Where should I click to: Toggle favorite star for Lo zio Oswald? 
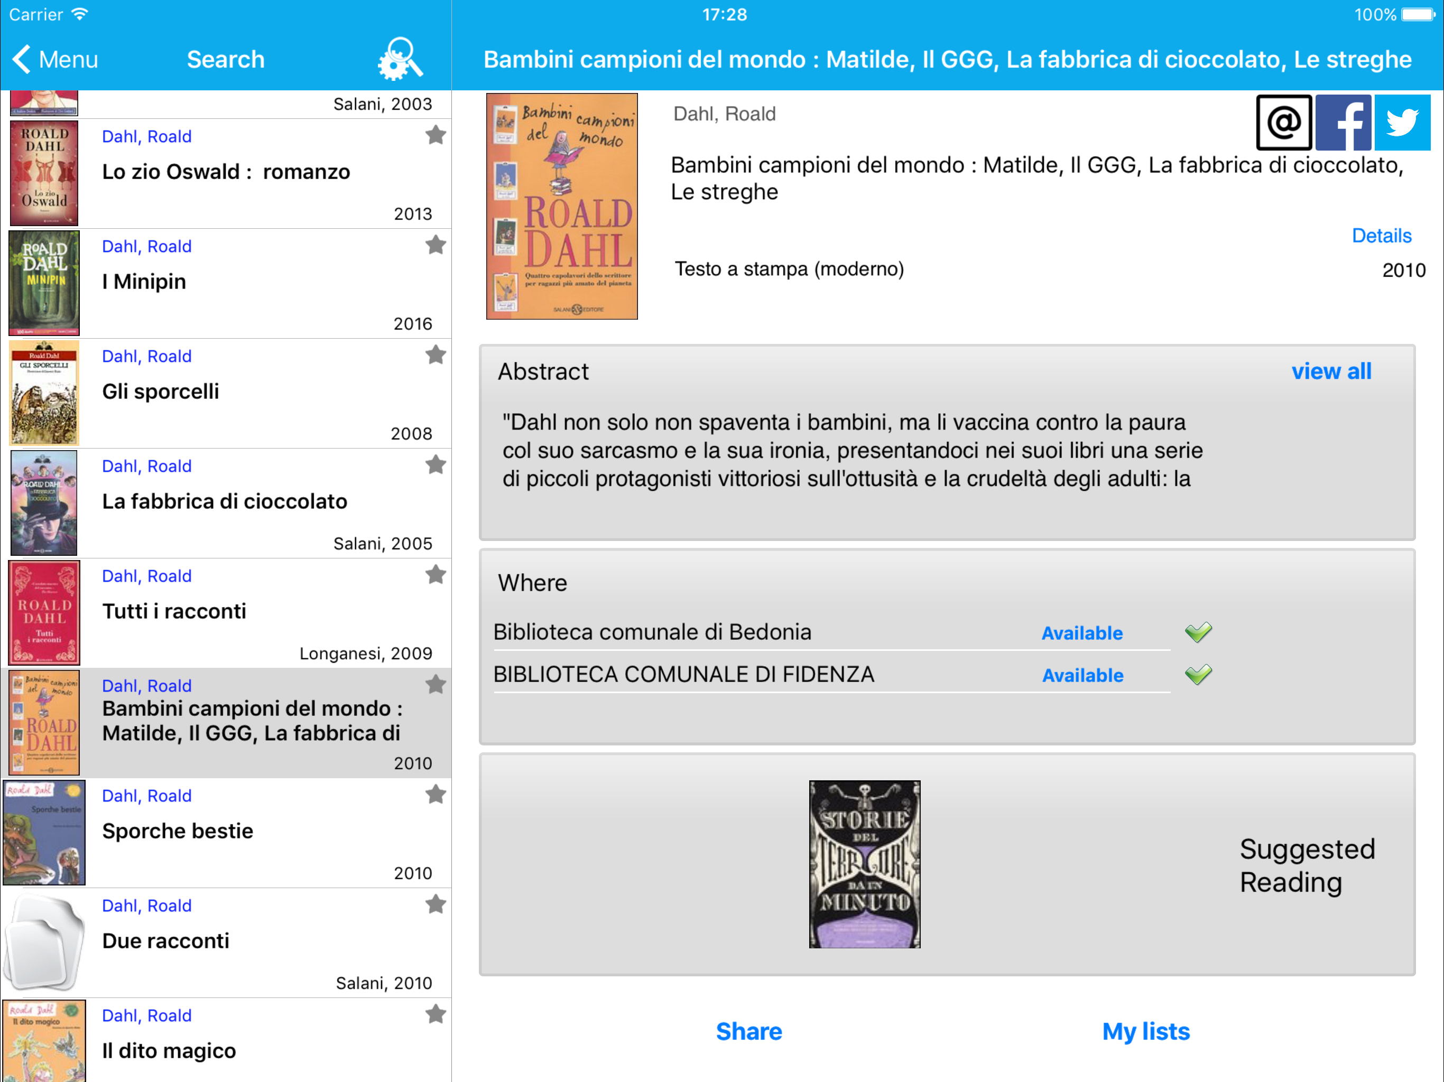coord(436,136)
